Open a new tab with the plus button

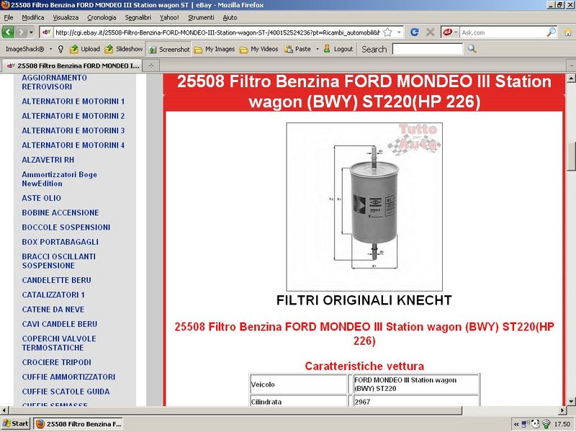tap(151, 66)
